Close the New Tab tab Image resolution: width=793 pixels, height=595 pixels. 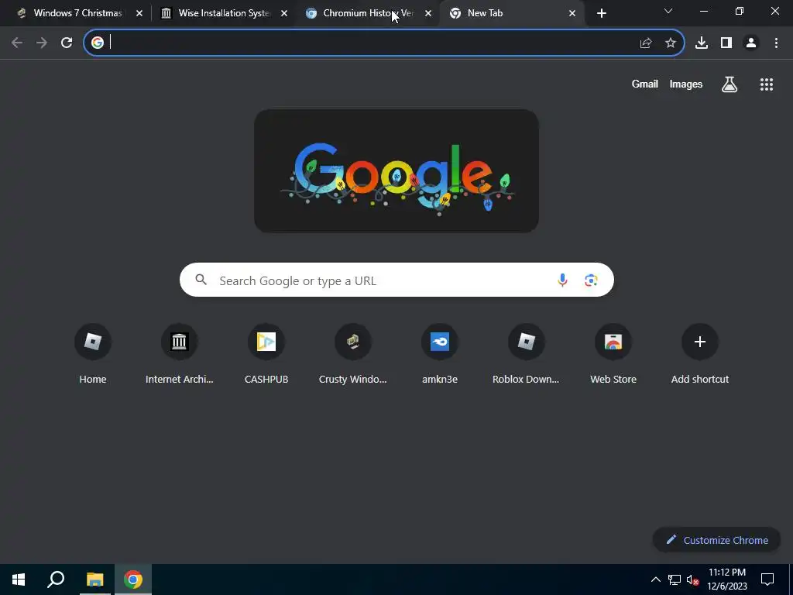tap(572, 14)
